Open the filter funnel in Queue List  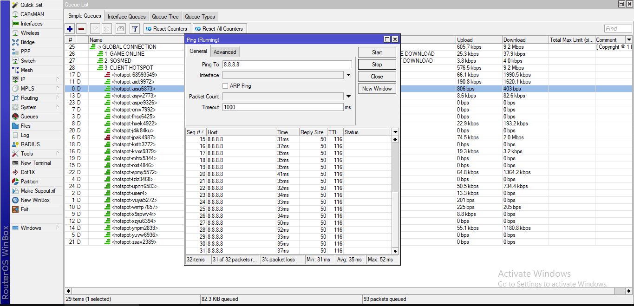134,29
